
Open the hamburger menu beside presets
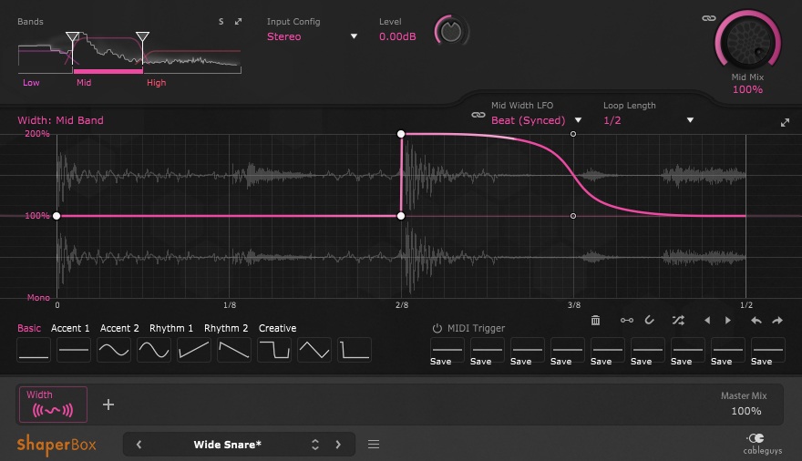click(x=374, y=445)
